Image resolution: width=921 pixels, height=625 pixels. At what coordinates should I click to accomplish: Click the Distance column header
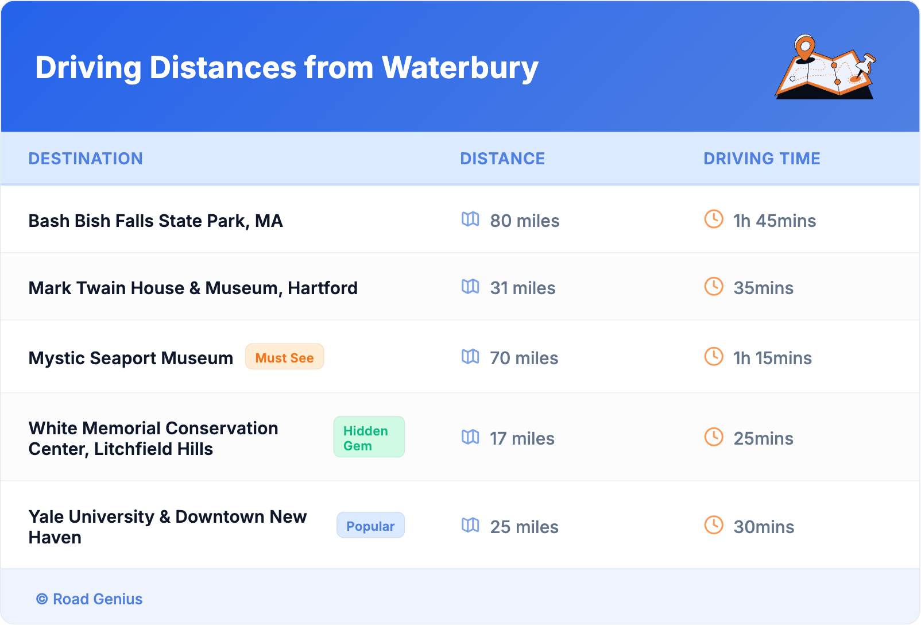click(x=502, y=159)
